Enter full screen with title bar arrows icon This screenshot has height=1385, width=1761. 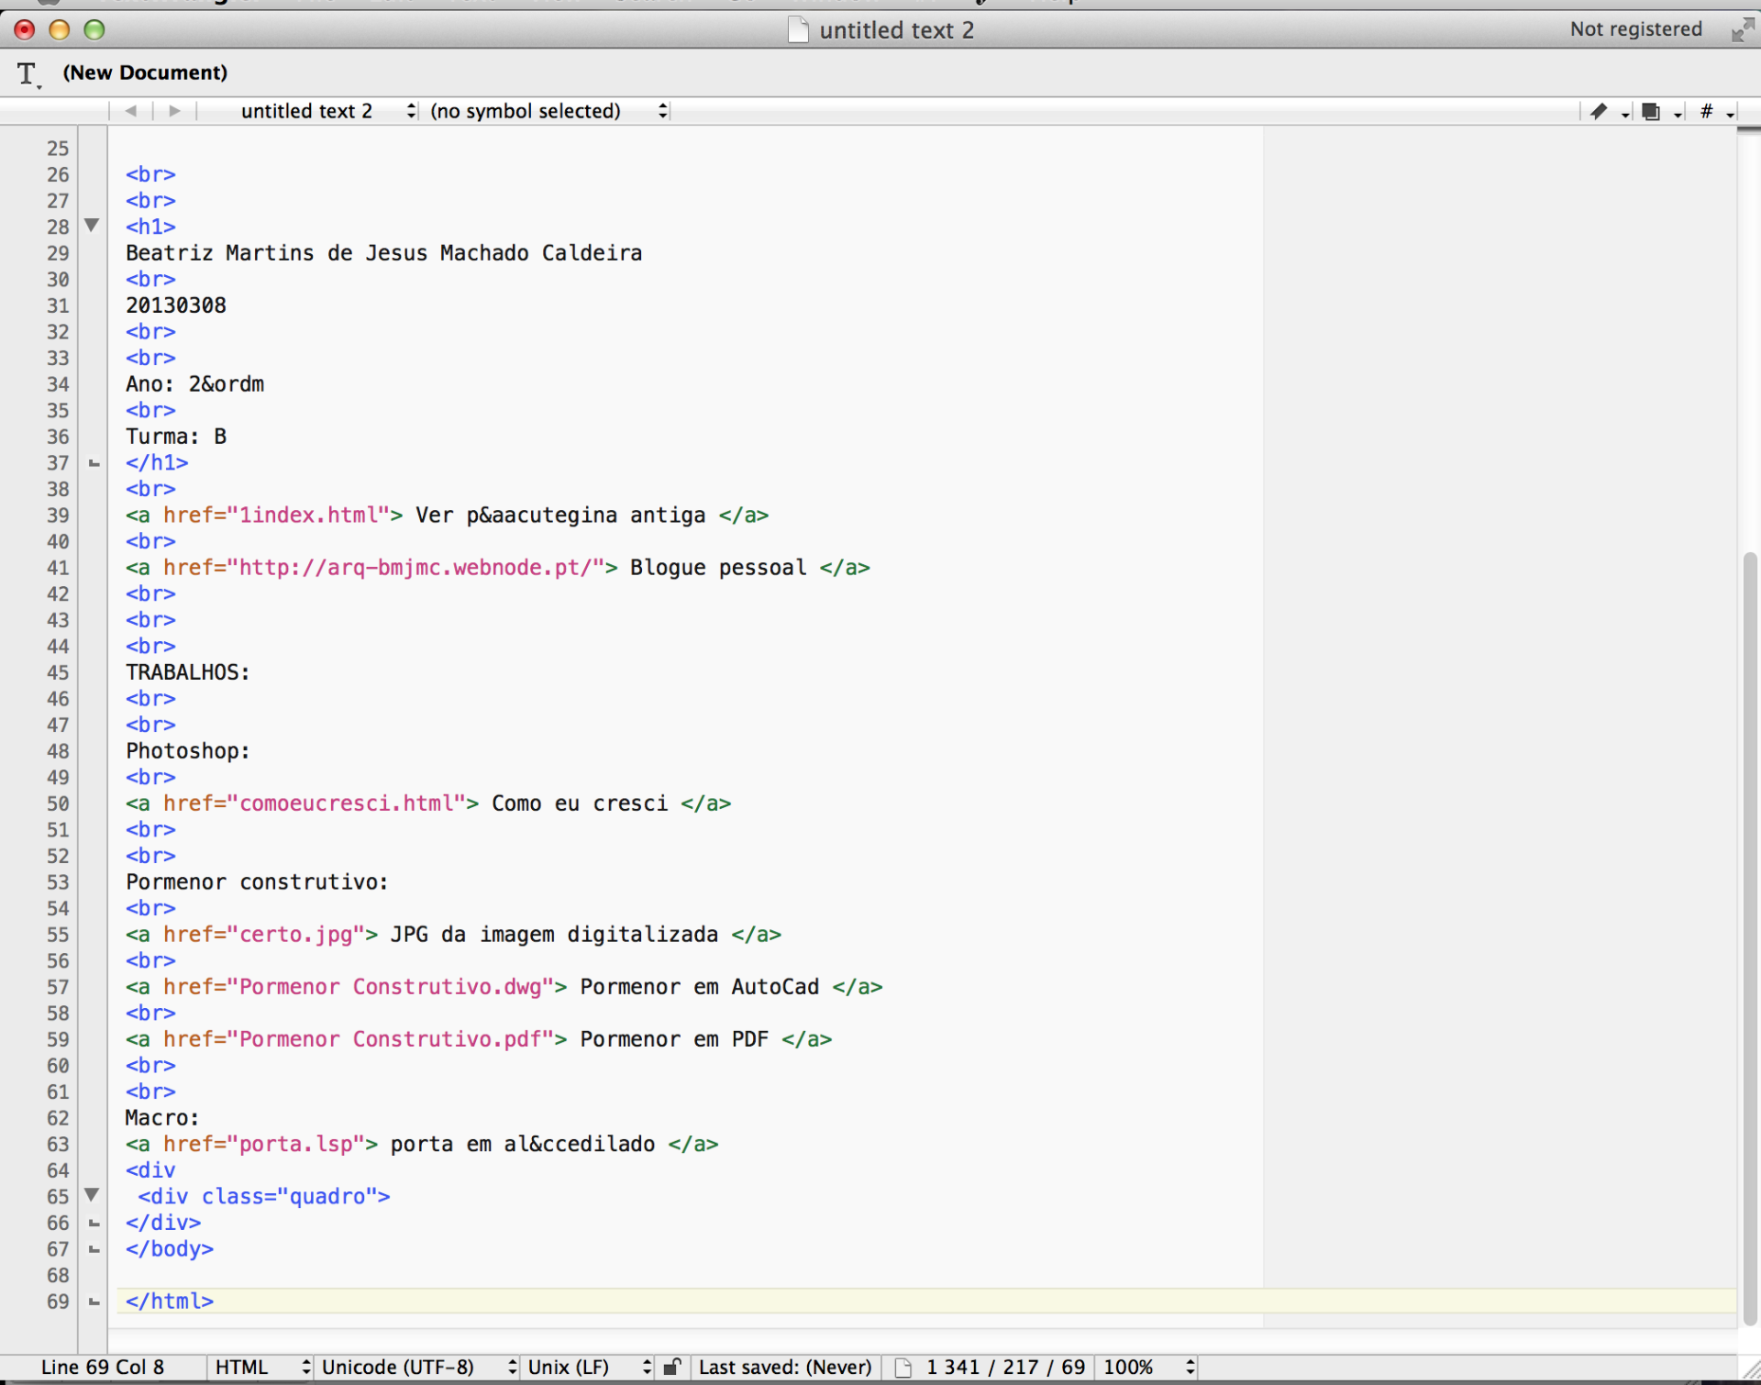pos(1741,30)
